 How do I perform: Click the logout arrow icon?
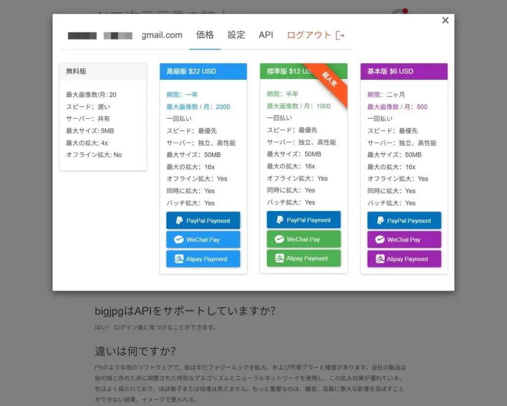(x=340, y=35)
